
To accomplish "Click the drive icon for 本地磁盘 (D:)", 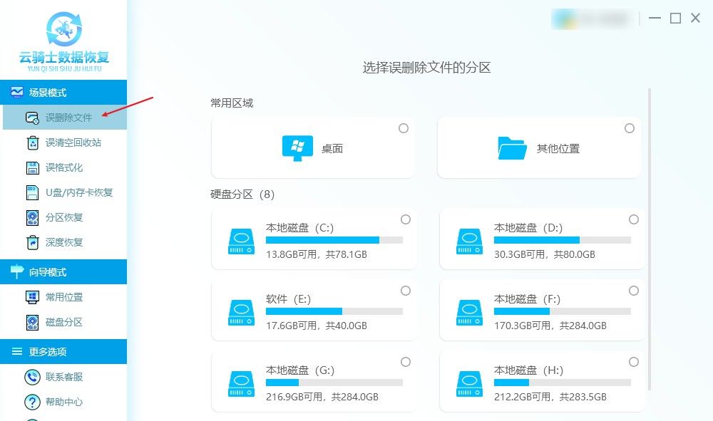I will (x=469, y=241).
